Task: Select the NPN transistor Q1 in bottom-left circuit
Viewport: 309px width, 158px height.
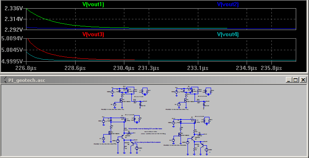Action: 123,137
